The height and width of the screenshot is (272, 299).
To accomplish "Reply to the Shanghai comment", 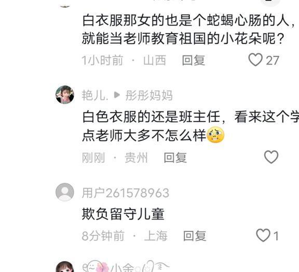I will [195, 236].
